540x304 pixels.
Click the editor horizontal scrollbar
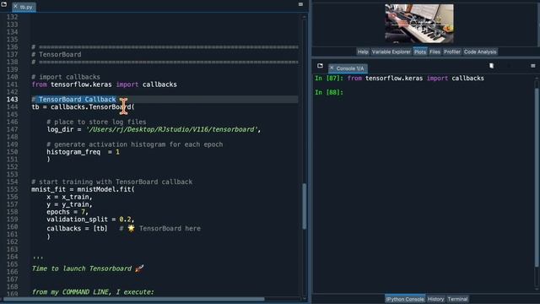point(134,299)
